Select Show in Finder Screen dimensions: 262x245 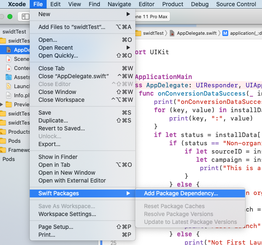click(83, 157)
